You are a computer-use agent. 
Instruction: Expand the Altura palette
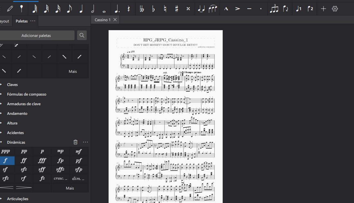point(12,123)
